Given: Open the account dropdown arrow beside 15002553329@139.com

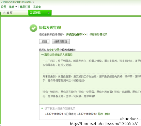Looking at the screenshot, I should pyautogui.click(x=33, y=2).
